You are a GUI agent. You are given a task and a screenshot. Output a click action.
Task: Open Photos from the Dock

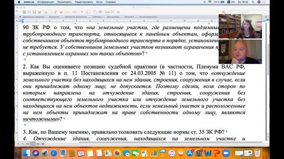click(x=117, y=153)
